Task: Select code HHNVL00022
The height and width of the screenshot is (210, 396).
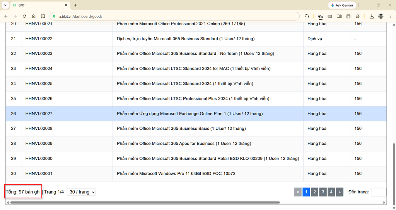Action: [39, 39]
